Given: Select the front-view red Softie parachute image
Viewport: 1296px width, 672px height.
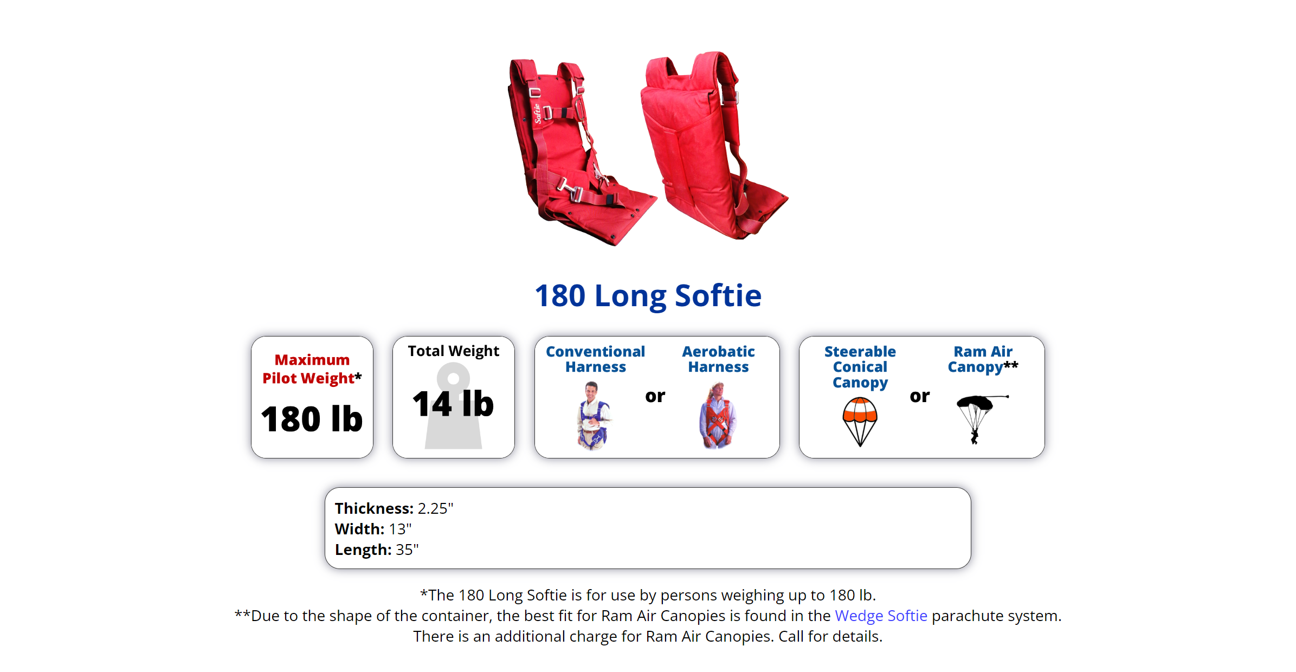Looking at the screenshot, I should 582,152.
